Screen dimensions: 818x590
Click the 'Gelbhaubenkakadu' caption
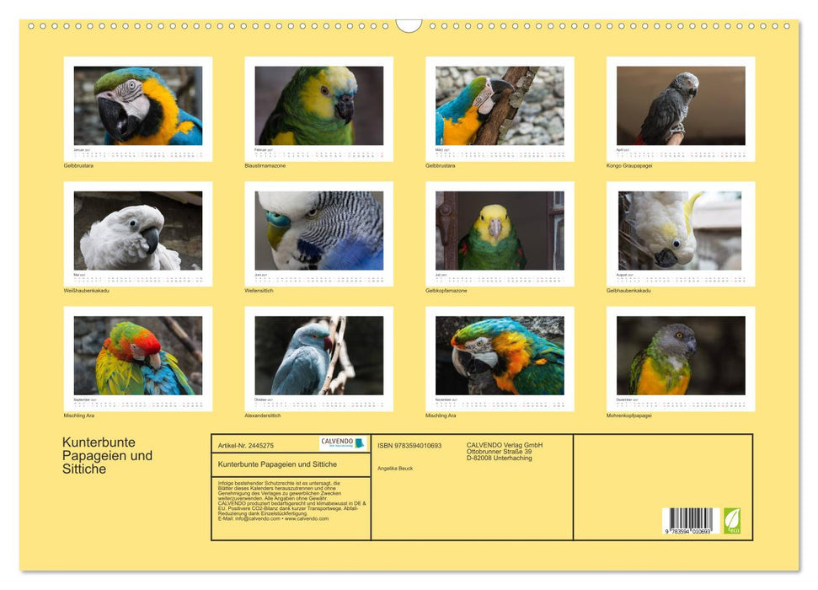click(628, 290)
